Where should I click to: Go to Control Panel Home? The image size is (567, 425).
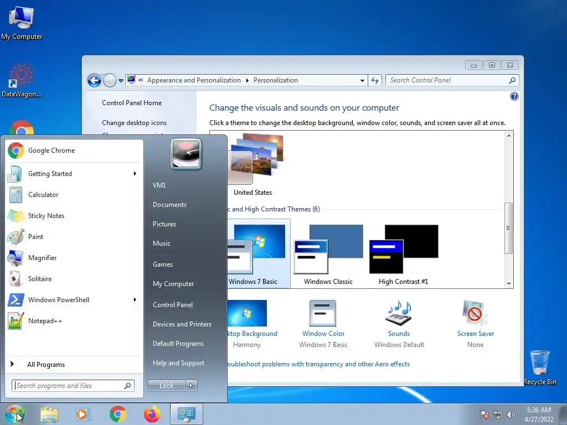click(132, 102)
